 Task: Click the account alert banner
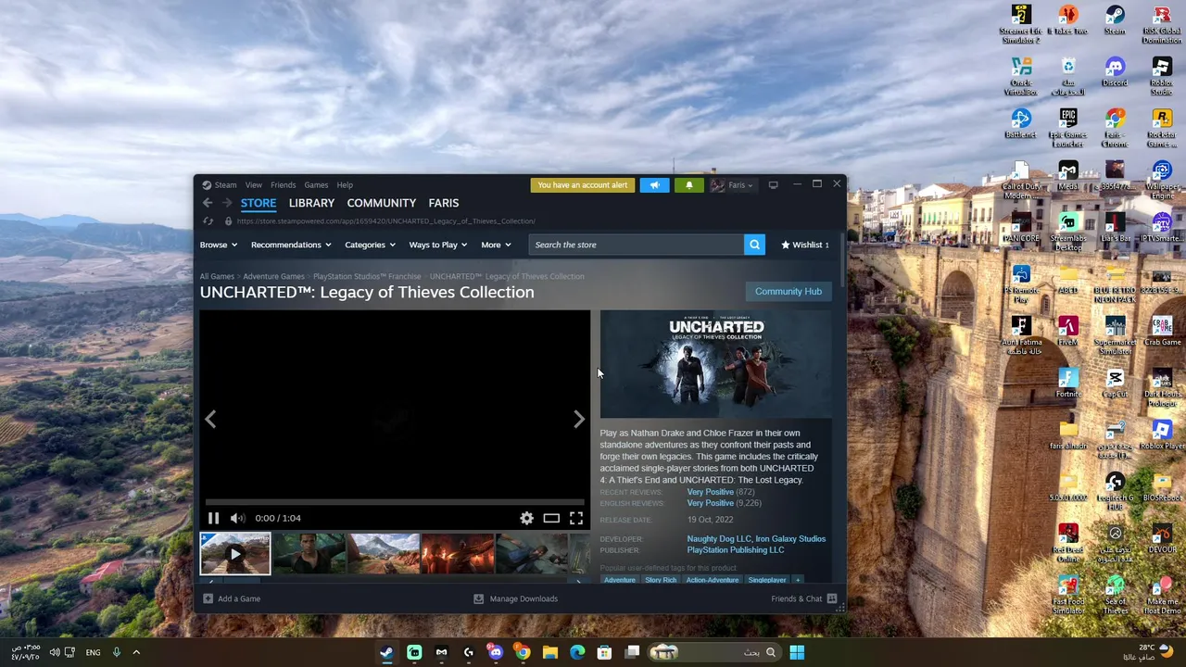(x=583, y=185)
